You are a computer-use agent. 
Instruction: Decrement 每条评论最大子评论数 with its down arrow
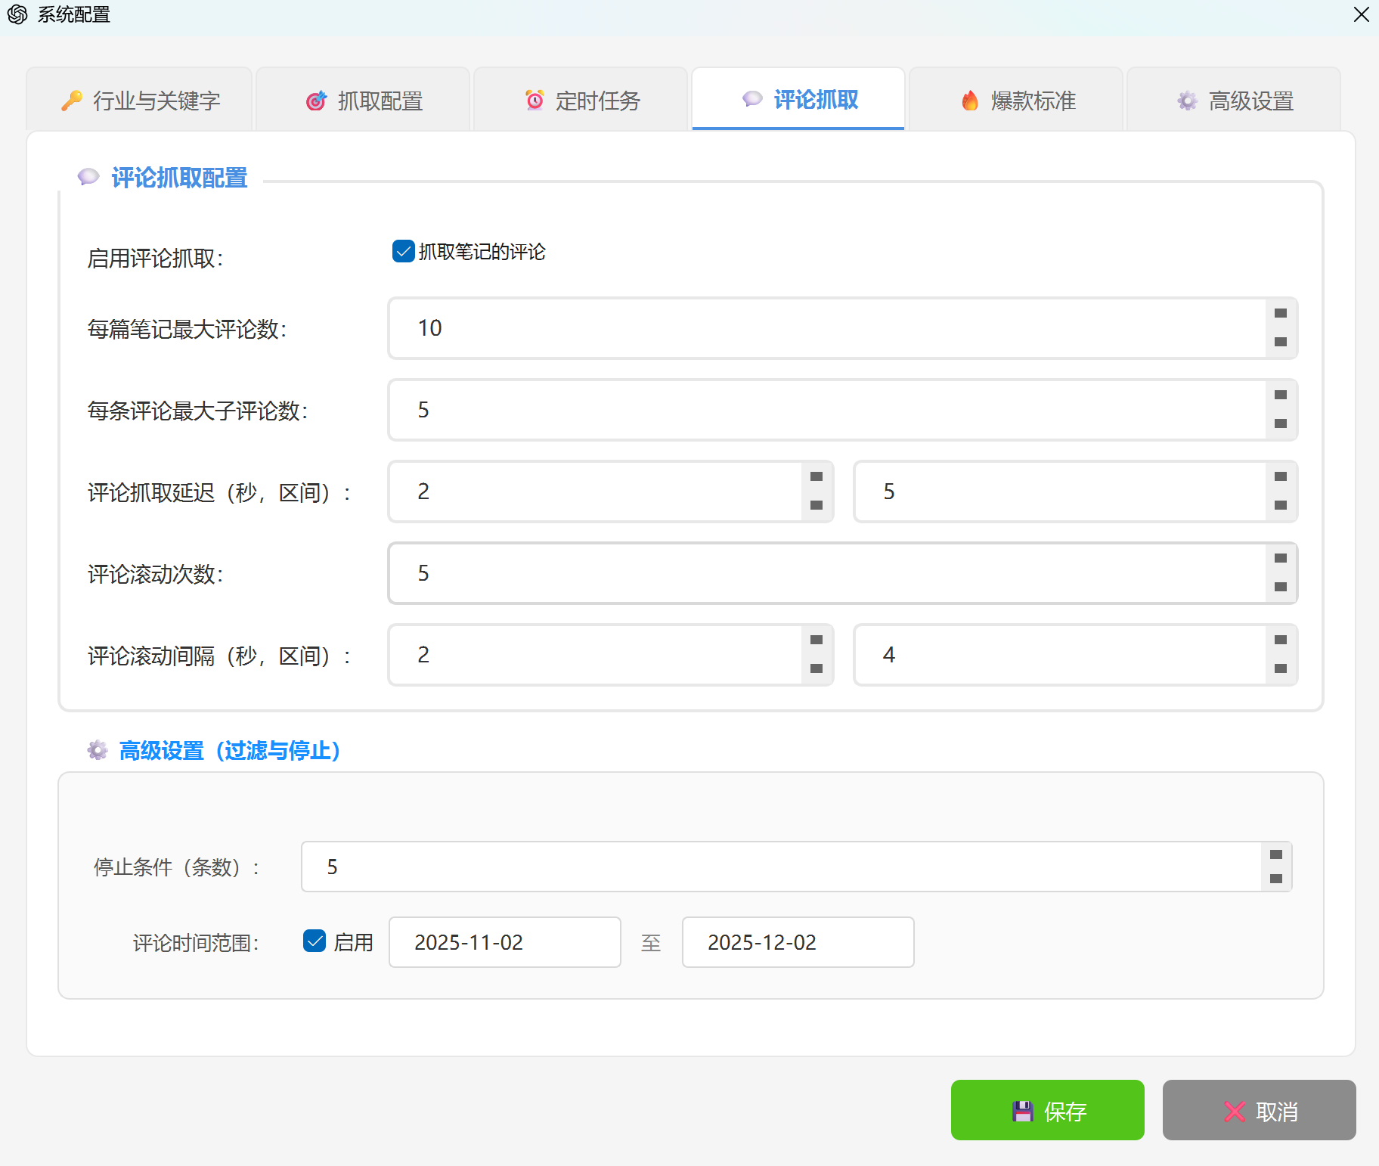pos(1280,424)
